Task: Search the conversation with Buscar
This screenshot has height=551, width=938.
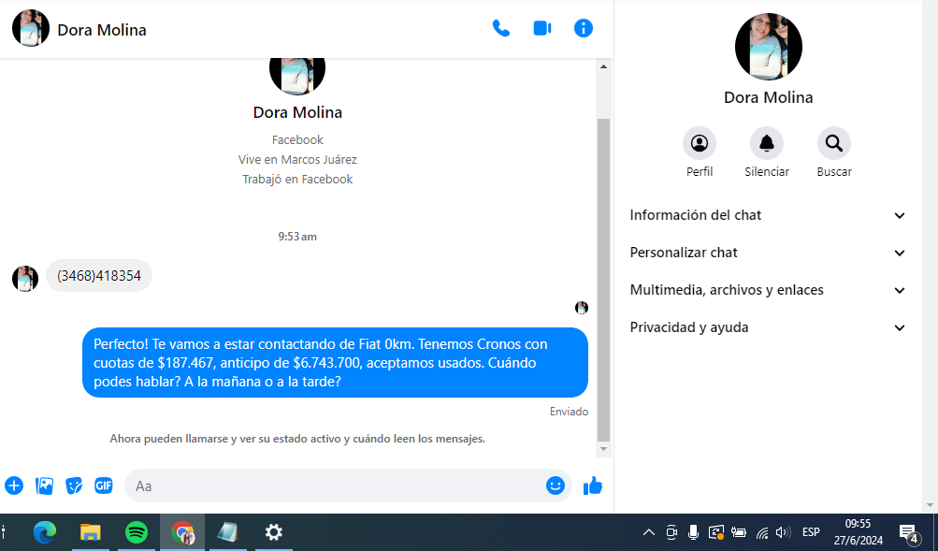Action: 834,143
